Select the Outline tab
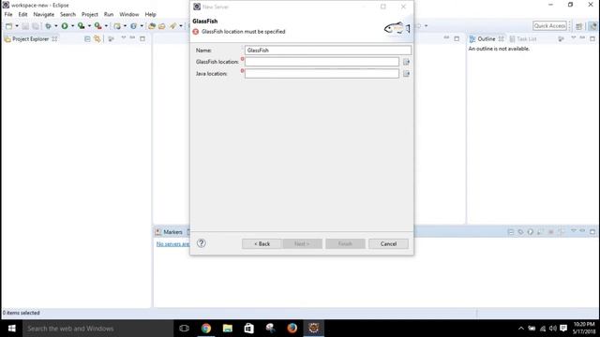The image size is (600, 337). point(486,39)
